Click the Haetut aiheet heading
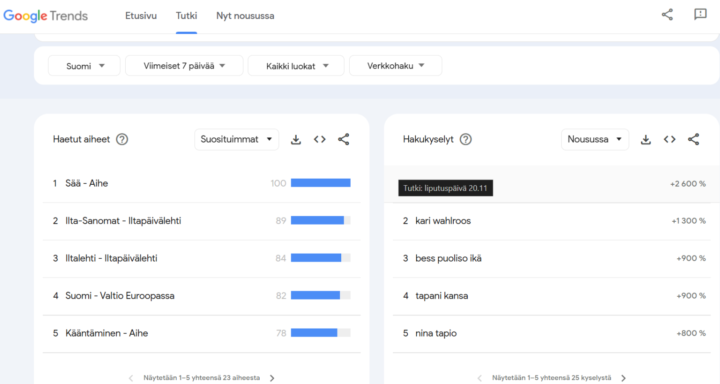The image size is (720, 384). pos(82,139)
